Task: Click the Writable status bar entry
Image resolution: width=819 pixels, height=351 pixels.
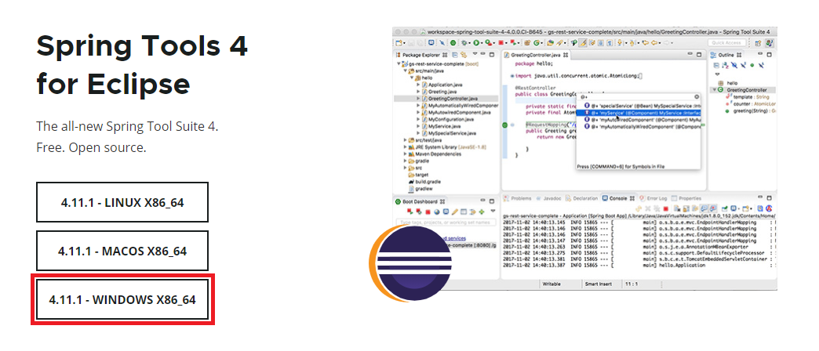Action: [552, 284]
